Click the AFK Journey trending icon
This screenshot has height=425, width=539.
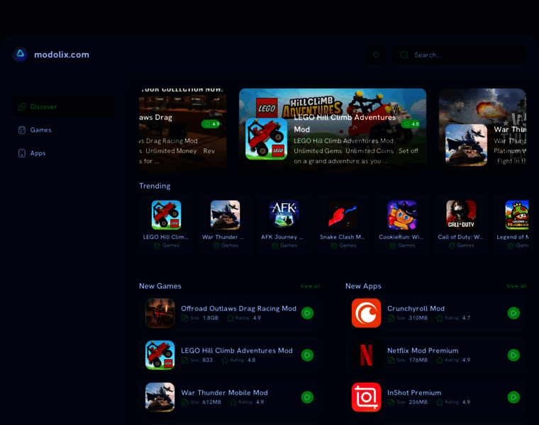[284, 215]
